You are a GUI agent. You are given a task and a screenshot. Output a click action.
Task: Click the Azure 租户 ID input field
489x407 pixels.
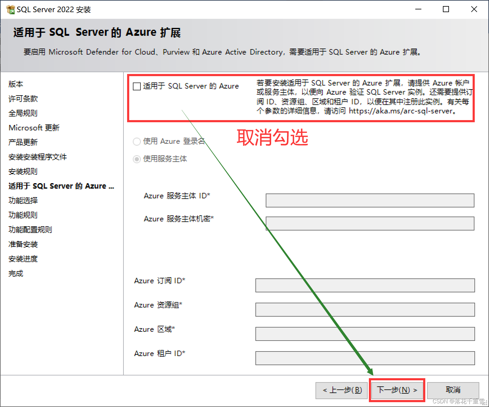click(365, 358)
